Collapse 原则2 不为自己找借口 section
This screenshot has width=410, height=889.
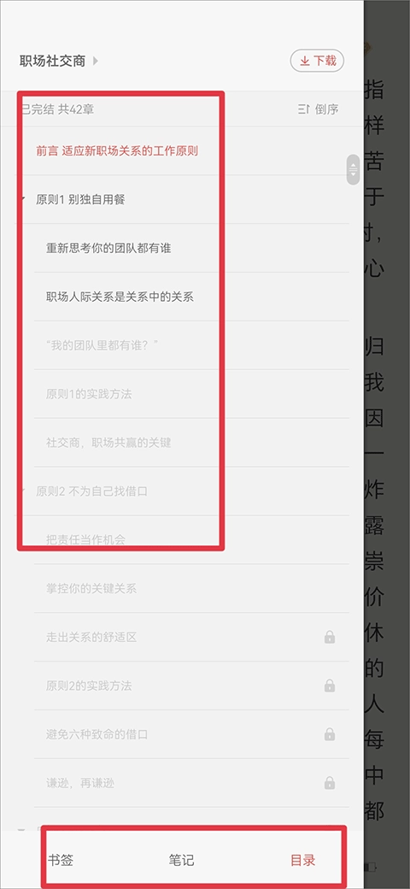[x=23, y=491]
